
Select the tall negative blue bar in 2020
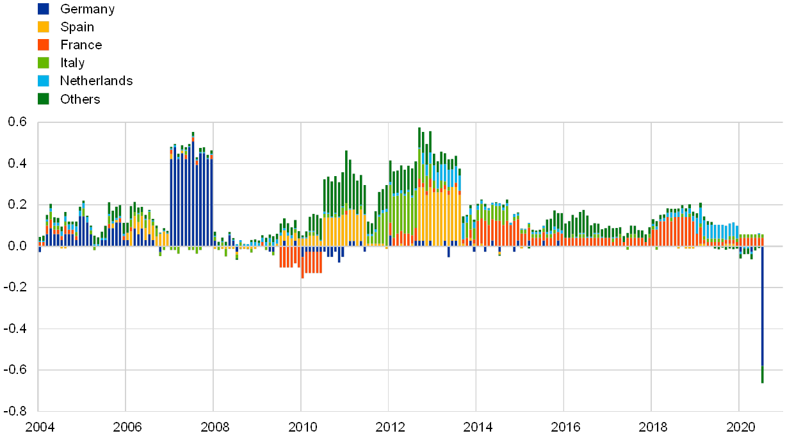click(x=762, y=306)
